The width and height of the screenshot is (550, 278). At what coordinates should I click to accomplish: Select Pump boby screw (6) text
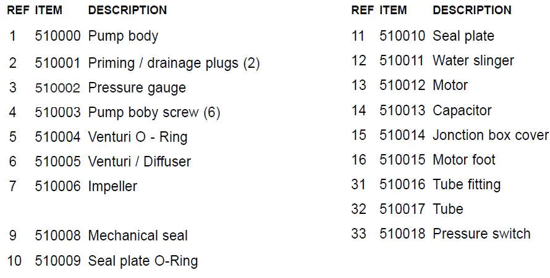click(x=154, y=112)
